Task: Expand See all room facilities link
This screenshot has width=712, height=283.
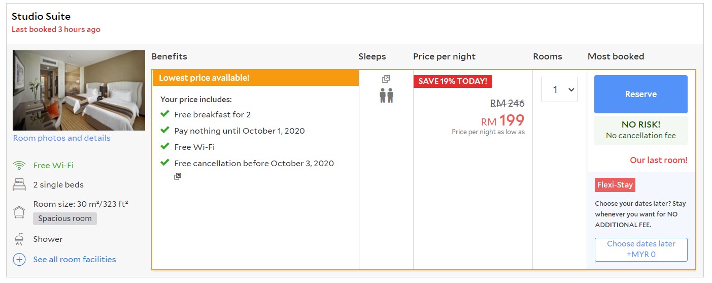Action: click(75, 260)
